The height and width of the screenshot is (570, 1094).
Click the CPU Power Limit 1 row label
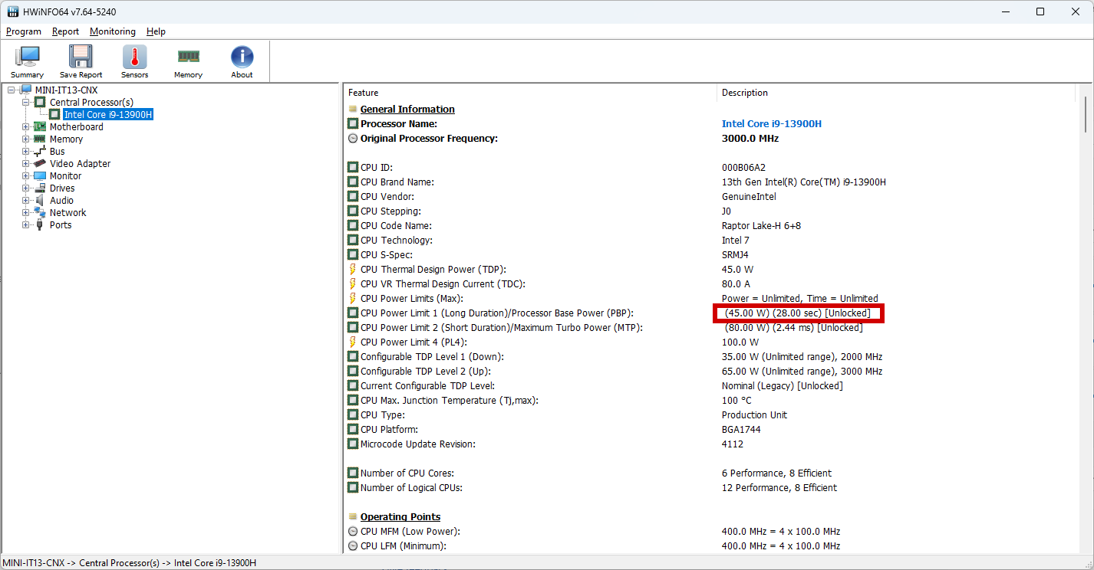[497, 313]
